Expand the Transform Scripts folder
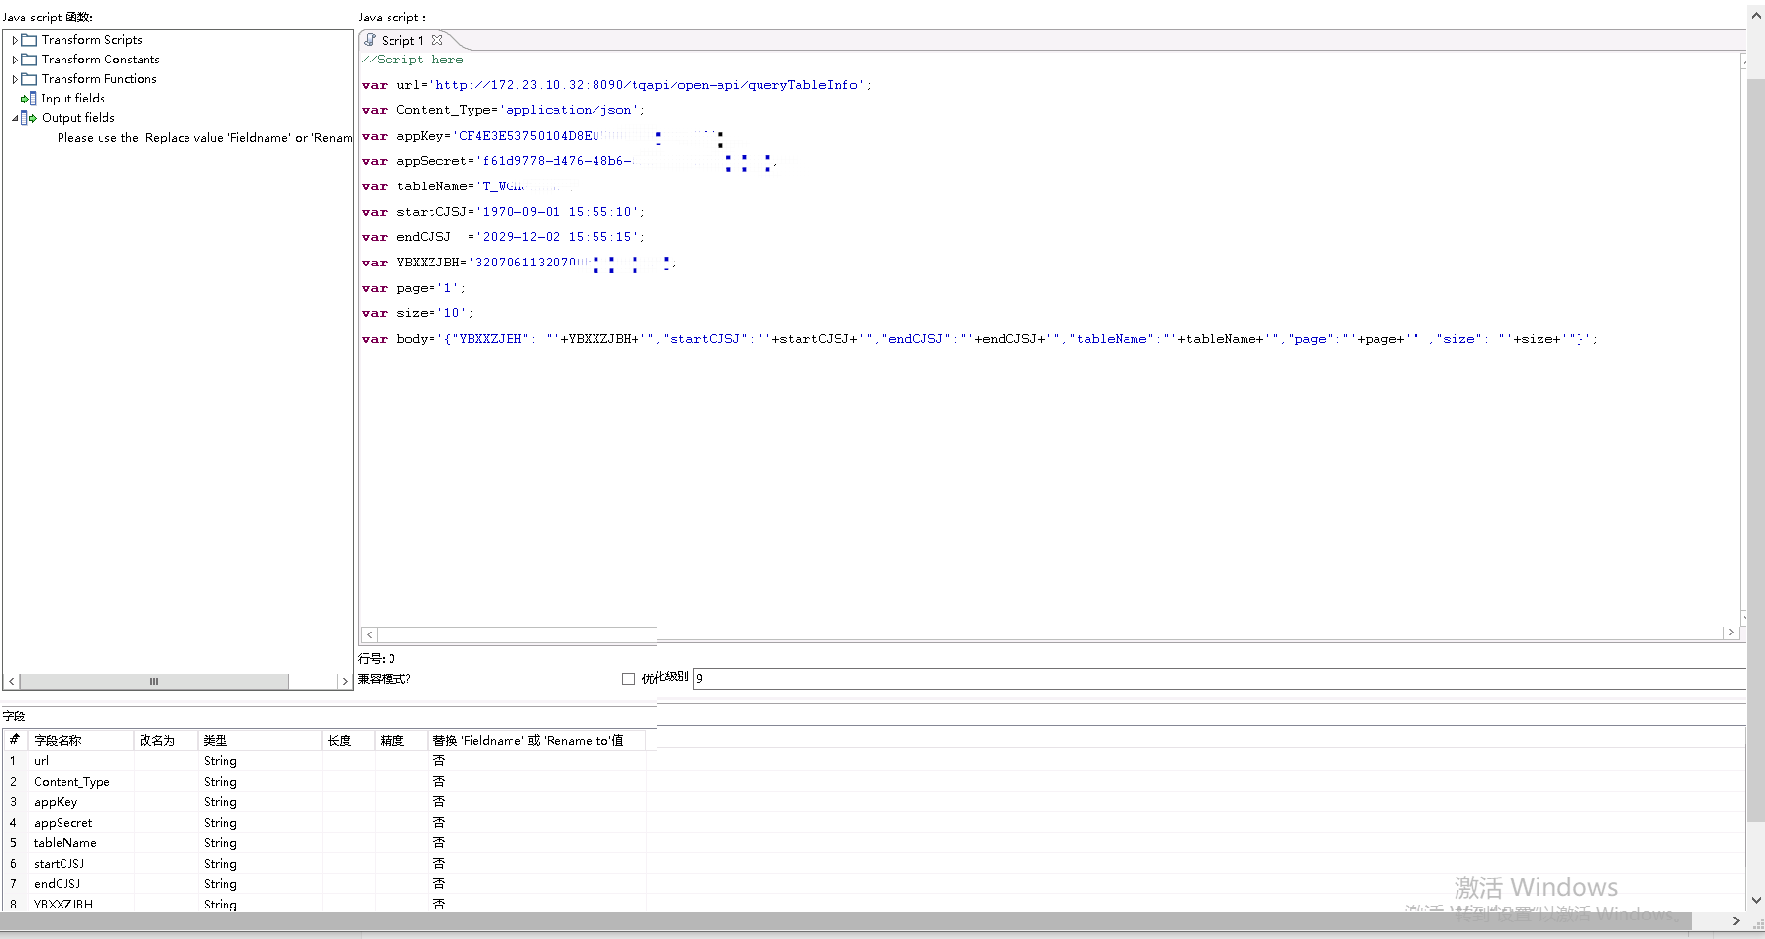The image size is (1765, 939). [x=15, y=40]
